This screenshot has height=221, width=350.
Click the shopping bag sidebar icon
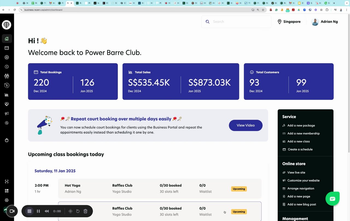tap(7, 140)
